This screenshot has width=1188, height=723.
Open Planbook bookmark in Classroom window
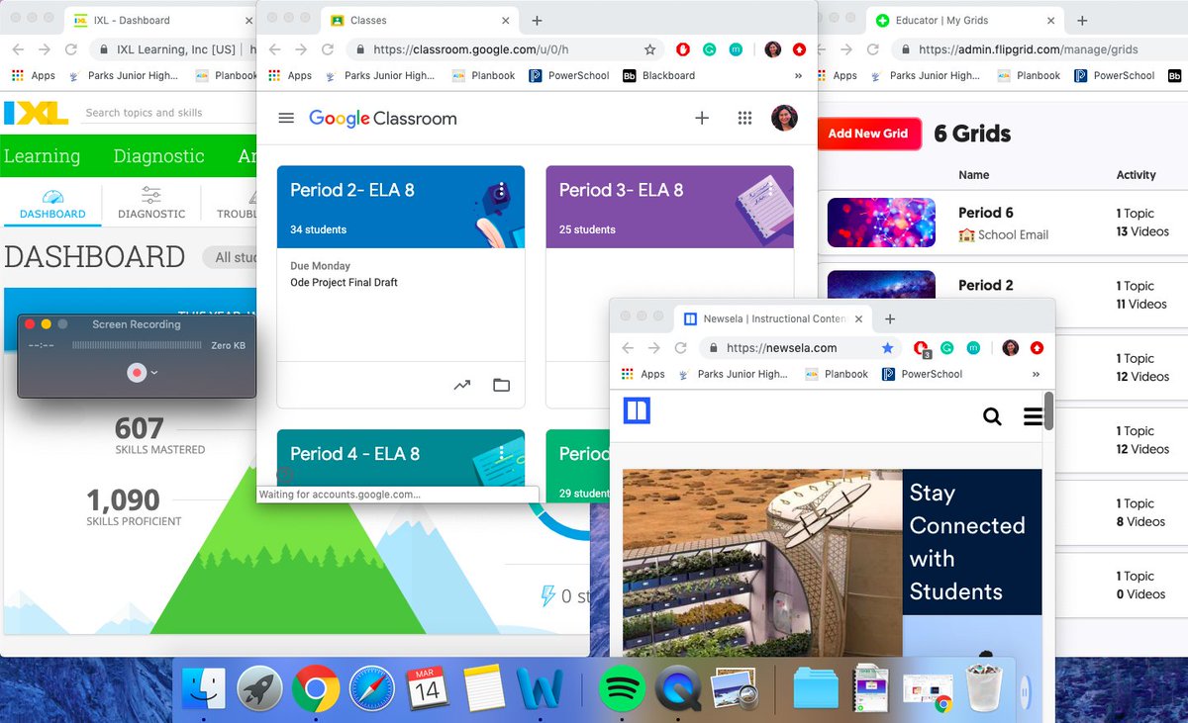(483, 75)
